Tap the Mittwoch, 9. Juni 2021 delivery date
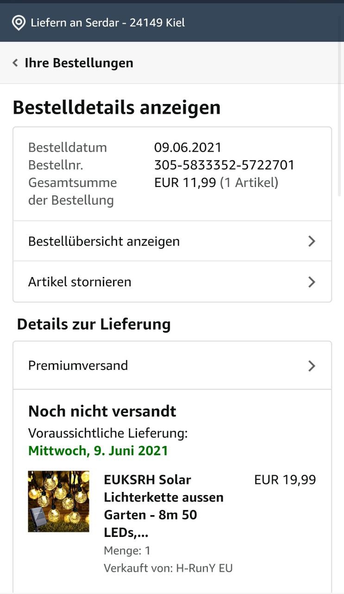 click(98, 451)
